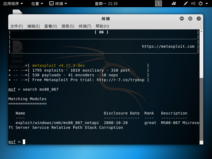Open the 应用程序 menu in top panel

[13, 4]
